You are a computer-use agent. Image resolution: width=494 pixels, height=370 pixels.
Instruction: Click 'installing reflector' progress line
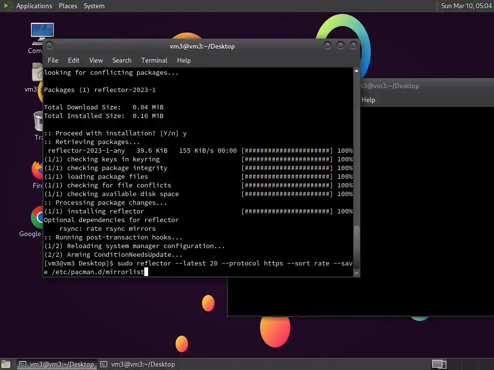198,211
